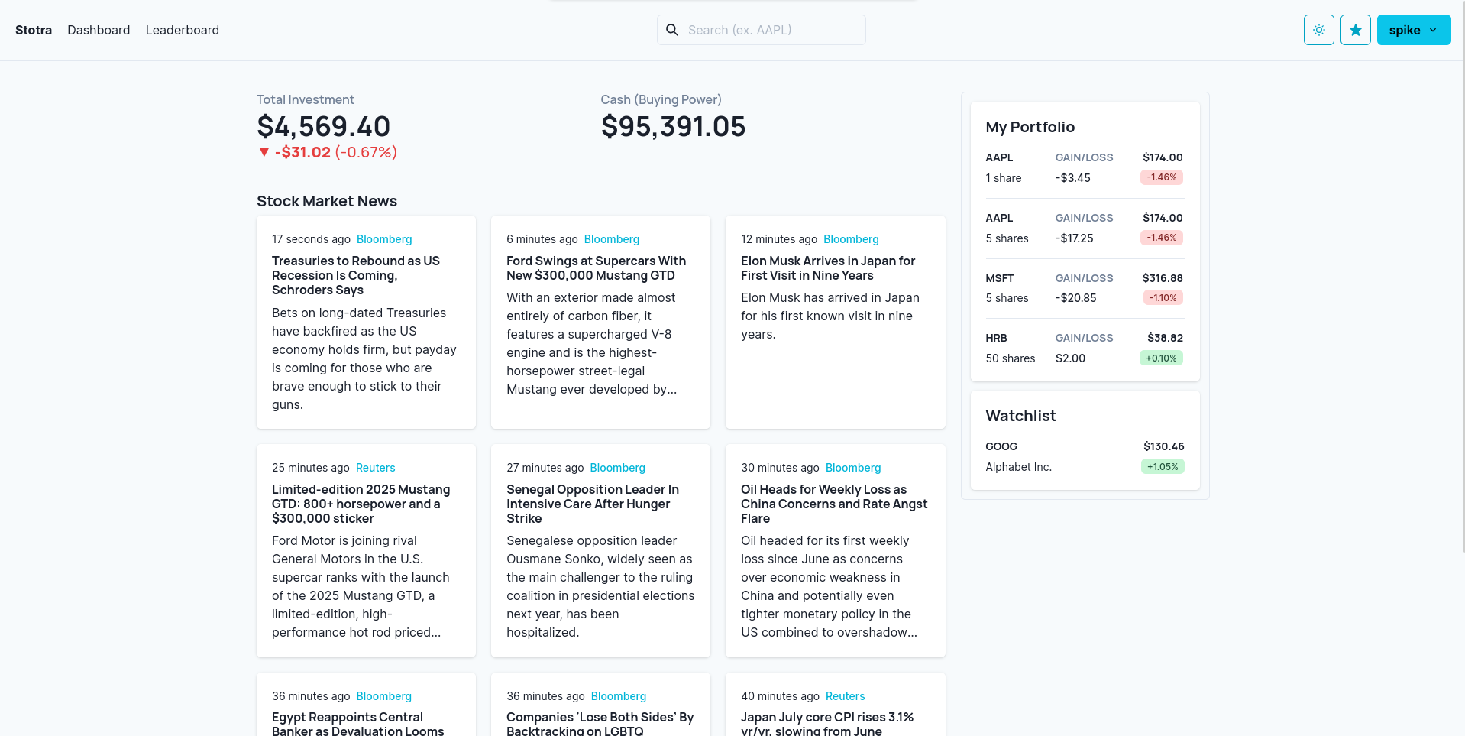Click the Watchlist heading
Image resolution: width=1465 pixels, height=736 pixels.
click(1020, 416)
